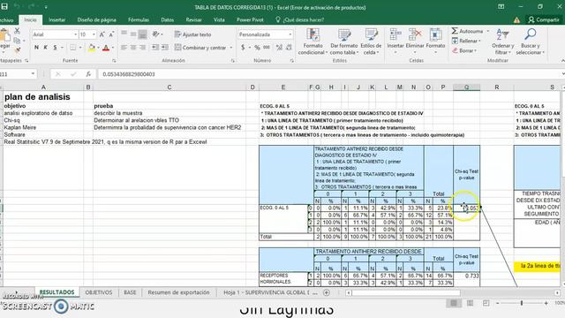Open the Name Box dropdown arrow

pos(33,74)
